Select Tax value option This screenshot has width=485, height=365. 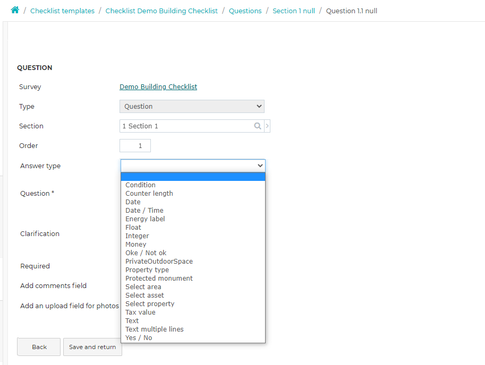(x=193, y=312)
